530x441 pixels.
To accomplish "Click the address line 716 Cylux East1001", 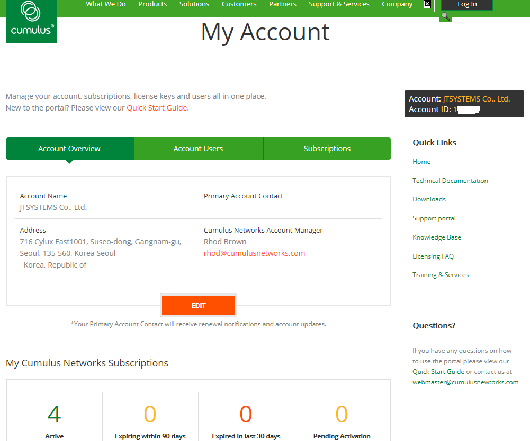I will 101,242.
